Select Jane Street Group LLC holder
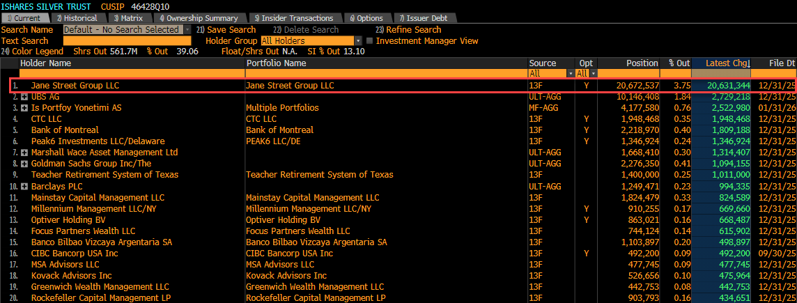Screen dimensions: 797x303 pos(75,86)
